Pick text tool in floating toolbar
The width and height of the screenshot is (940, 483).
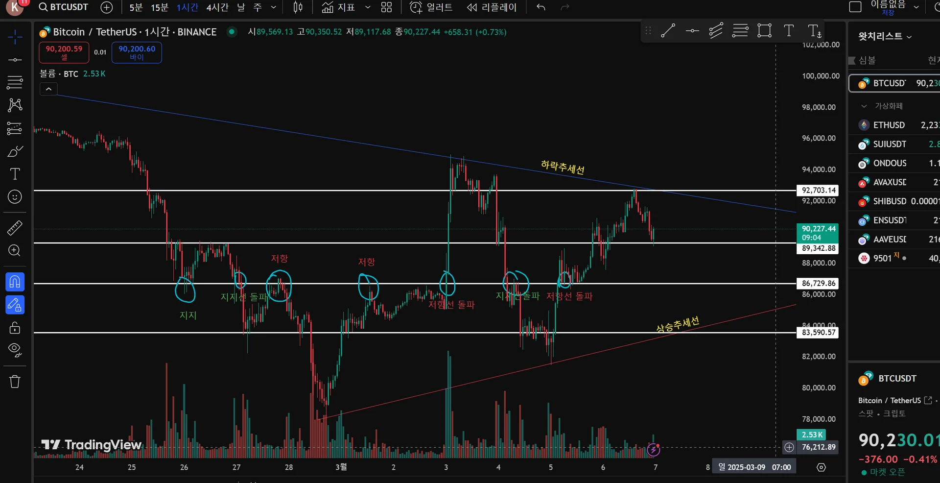(x=789, y=31)
